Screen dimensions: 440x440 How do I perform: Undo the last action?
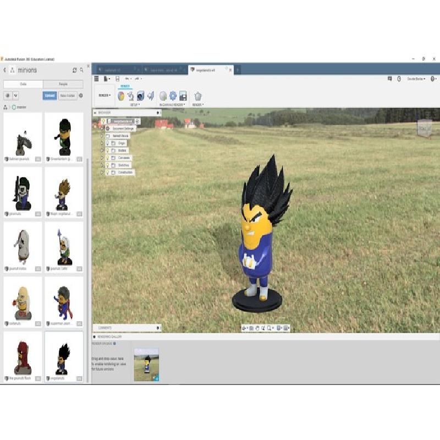click(x=128, y=79)
